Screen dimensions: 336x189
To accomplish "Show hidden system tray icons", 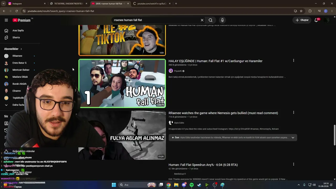I will (x=298, y=185).
